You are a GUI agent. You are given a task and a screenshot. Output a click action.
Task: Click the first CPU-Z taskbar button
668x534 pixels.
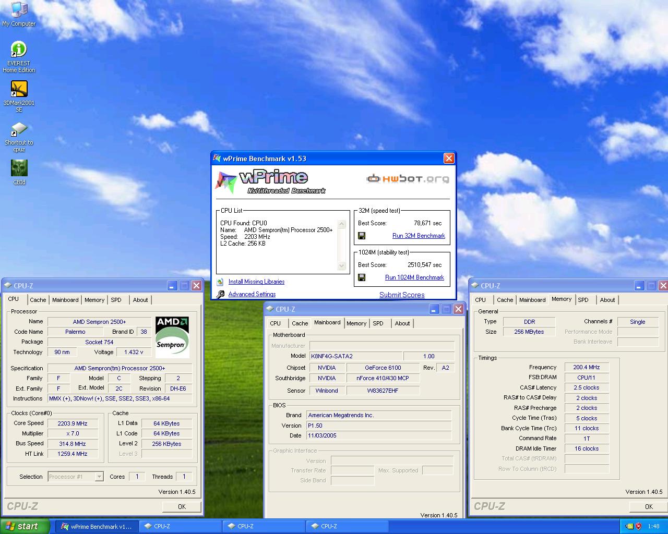(181, 526)
